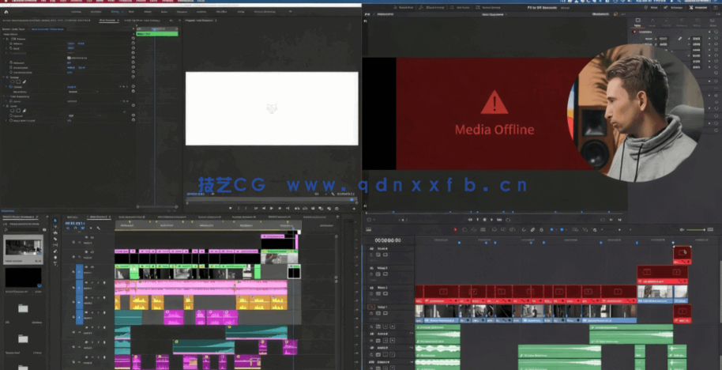The image size is (722, 370).
Task: Select the Hand tool in Premiere
Action: (x=55, y=258)
